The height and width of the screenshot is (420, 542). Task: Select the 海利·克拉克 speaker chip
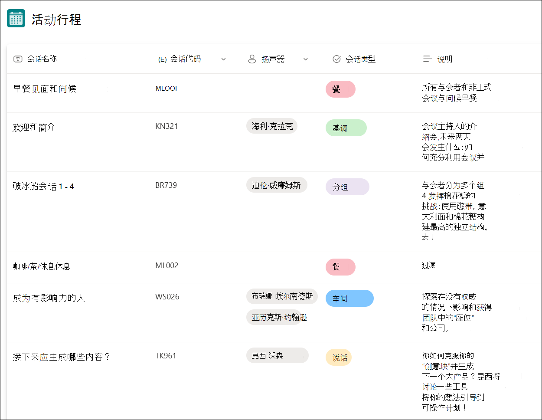[x=272, y=126]
